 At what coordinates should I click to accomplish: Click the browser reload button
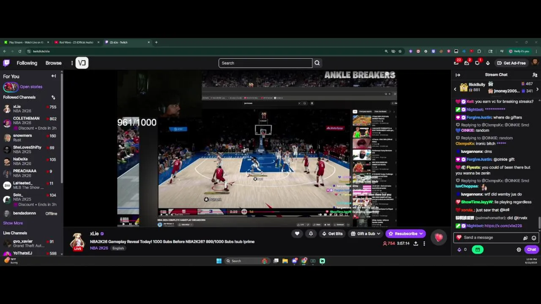[x=19, y=51]
